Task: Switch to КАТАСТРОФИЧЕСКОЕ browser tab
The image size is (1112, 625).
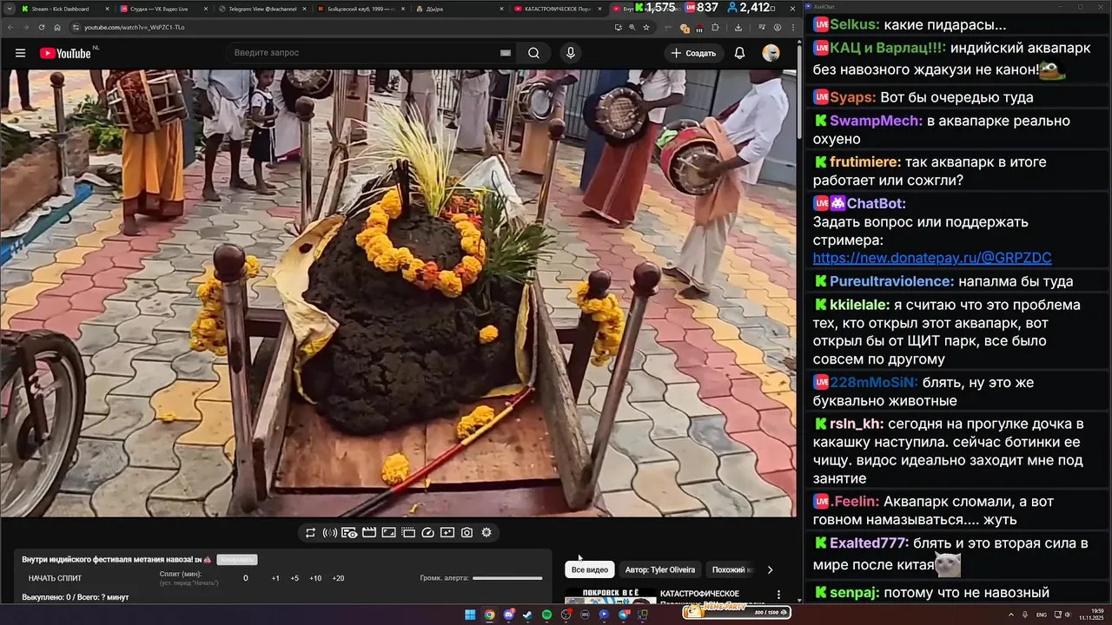Action: tap(559, 9)
